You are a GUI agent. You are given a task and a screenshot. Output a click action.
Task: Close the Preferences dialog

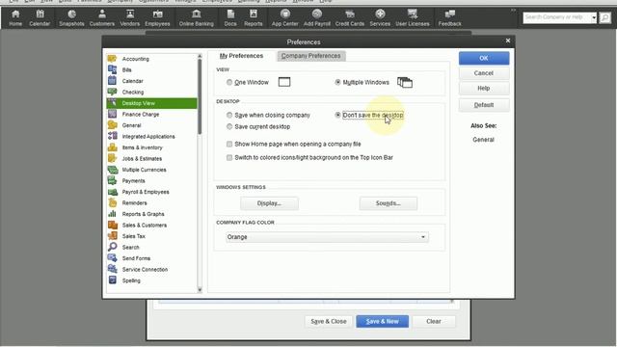tap(508, 40)
